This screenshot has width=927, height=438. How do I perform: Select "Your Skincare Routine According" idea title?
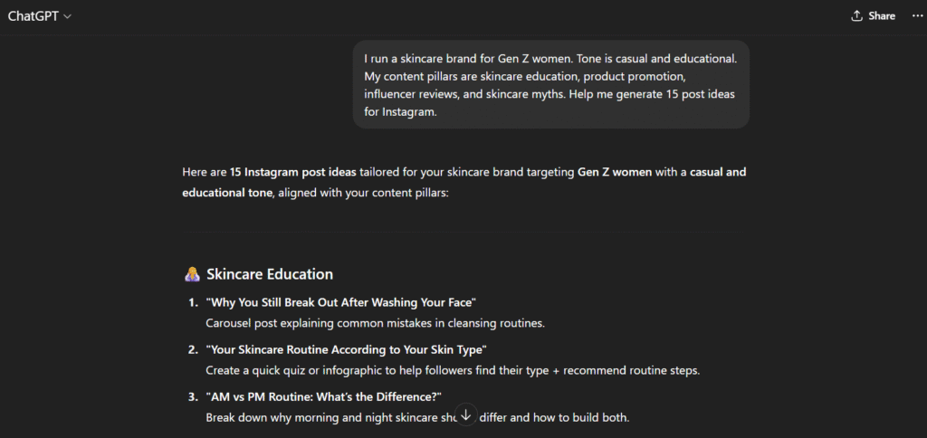pos(346,349)
